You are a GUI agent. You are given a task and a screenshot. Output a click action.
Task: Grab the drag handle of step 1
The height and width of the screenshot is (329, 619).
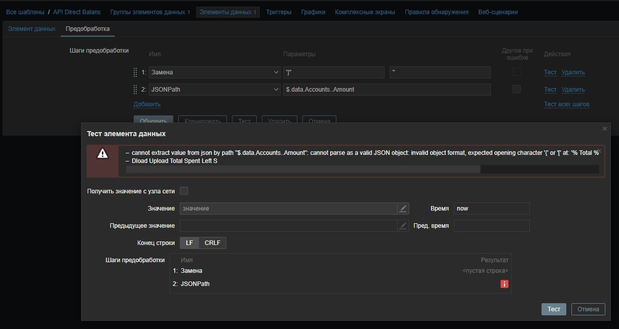coord(135,72)
